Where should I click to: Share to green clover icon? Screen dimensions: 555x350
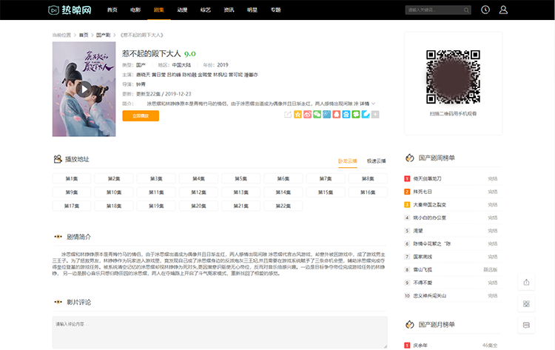pos(356,114)
